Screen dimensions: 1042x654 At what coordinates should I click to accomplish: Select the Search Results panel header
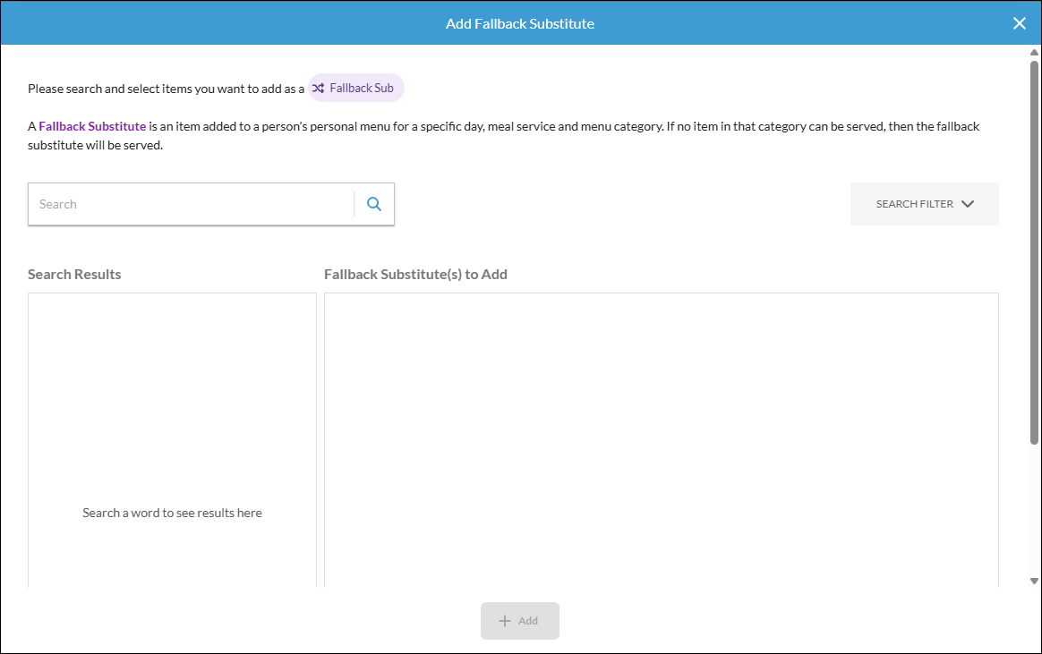point(74,274)
